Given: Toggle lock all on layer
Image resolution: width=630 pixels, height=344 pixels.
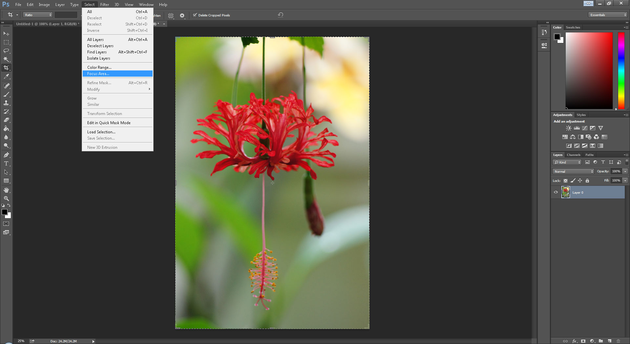Looking at the screenshot, I should pyautogui.click(x=587, y=181).
